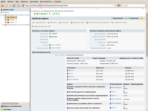Click the breadcrumb Пример Scrum-проекта для тестирования
The width and height of the screenshot is (148, 111).
(59, 11)
